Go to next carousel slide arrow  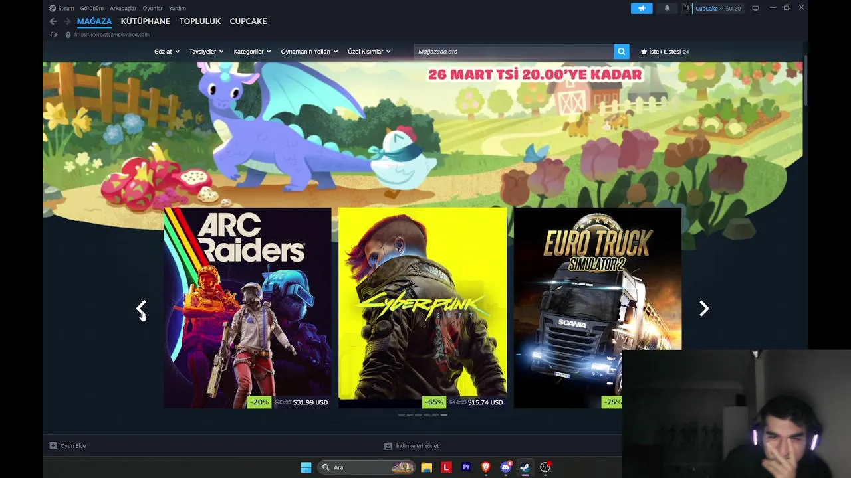click(704, 308)
